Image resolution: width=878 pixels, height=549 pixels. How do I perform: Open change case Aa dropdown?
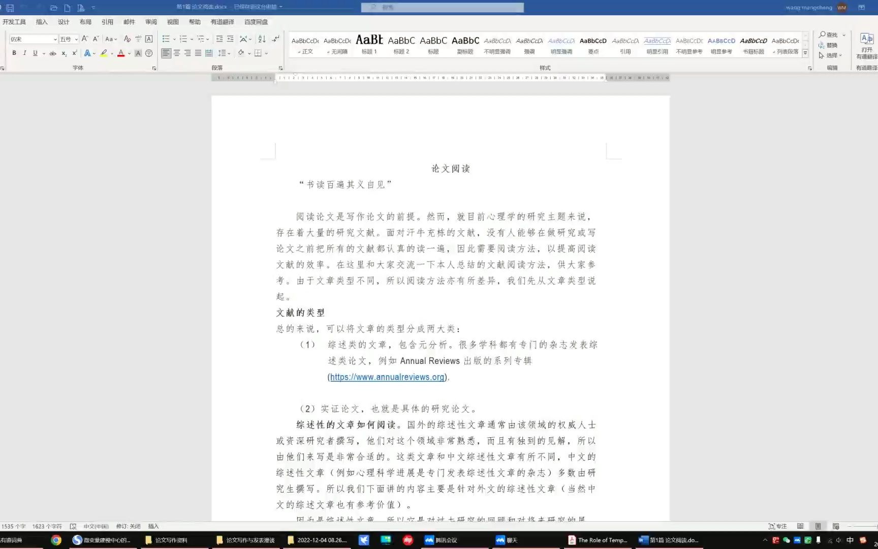tap(111, 39)
